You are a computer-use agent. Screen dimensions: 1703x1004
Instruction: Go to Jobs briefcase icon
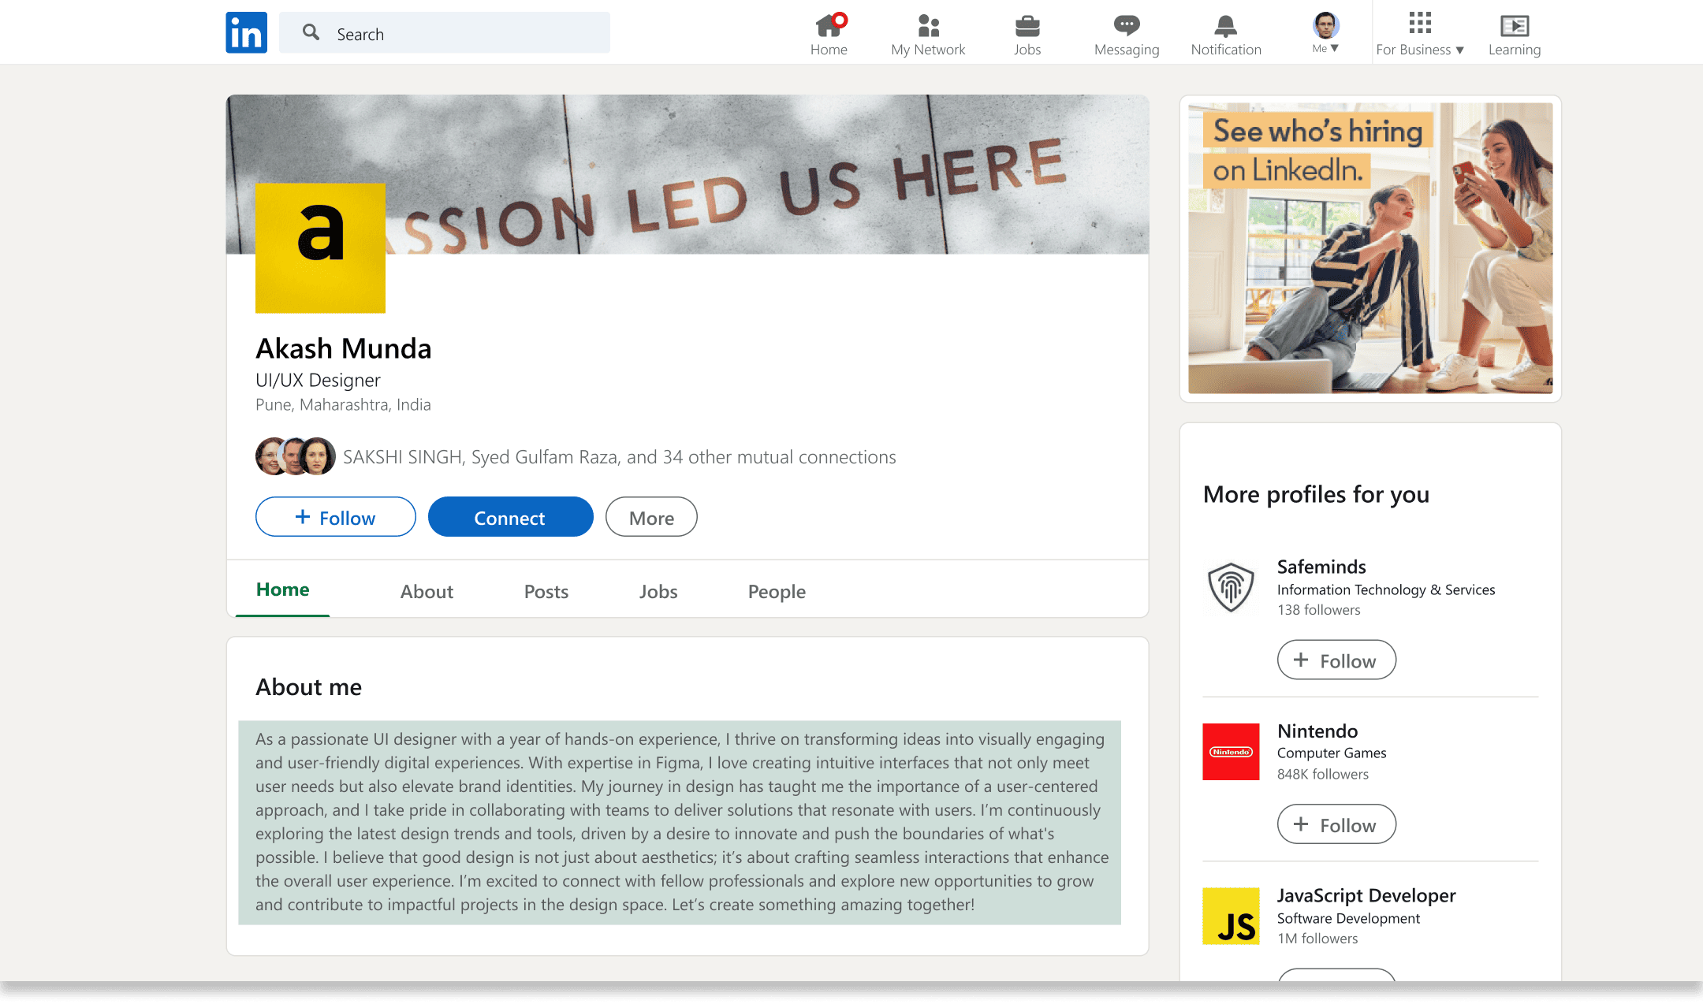(1027, 26)
